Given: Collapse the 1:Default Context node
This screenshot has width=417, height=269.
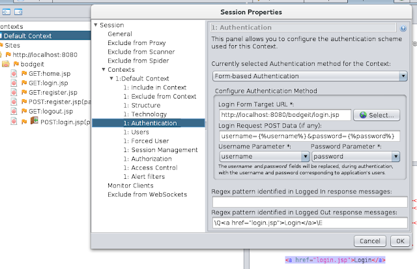Looking at the screenshot, I should point(110,78).
